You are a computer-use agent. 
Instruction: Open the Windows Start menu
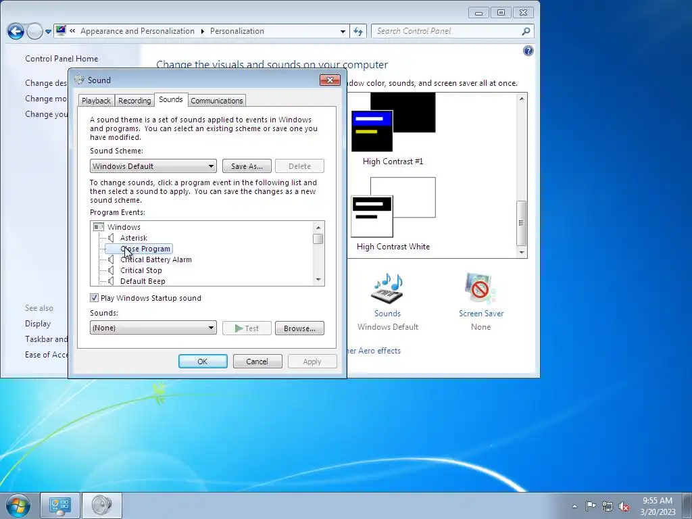pos(18,505)
